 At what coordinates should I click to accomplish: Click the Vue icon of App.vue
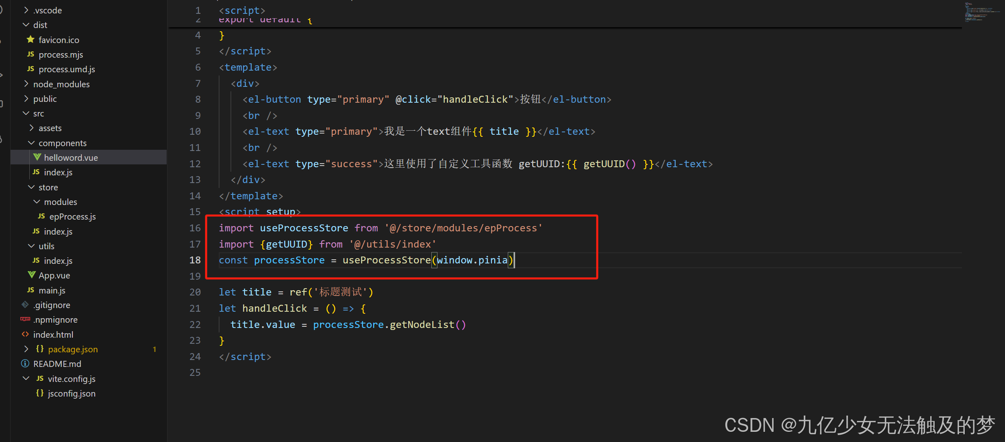pos(32,275)
